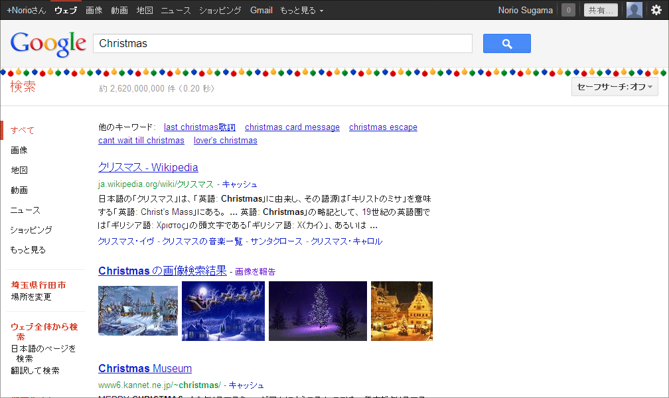This screenshot has height=398, width=669.
Task: Select 地図 in the top navigation bar
Action: pyautogui.click(x=145, y=10)
